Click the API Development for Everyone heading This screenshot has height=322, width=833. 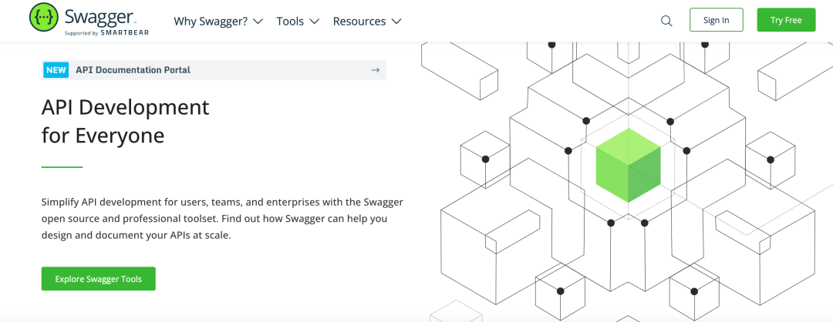pyautogui.click(x=125, y=121)
